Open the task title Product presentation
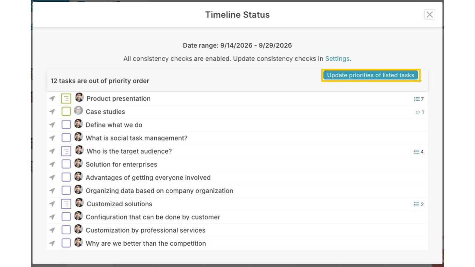This screenshot has height=267, width=475. [119, 98]
